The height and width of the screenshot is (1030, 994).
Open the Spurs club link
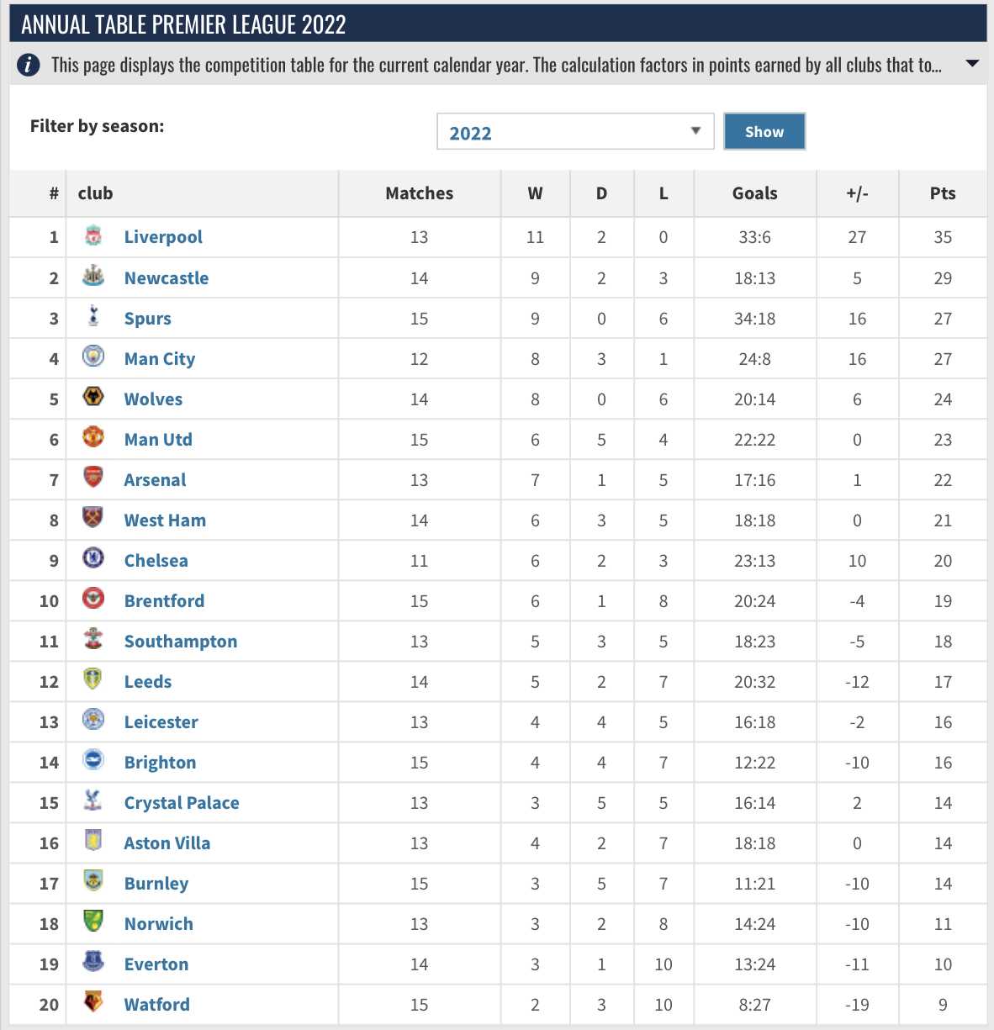coord(147,319)
